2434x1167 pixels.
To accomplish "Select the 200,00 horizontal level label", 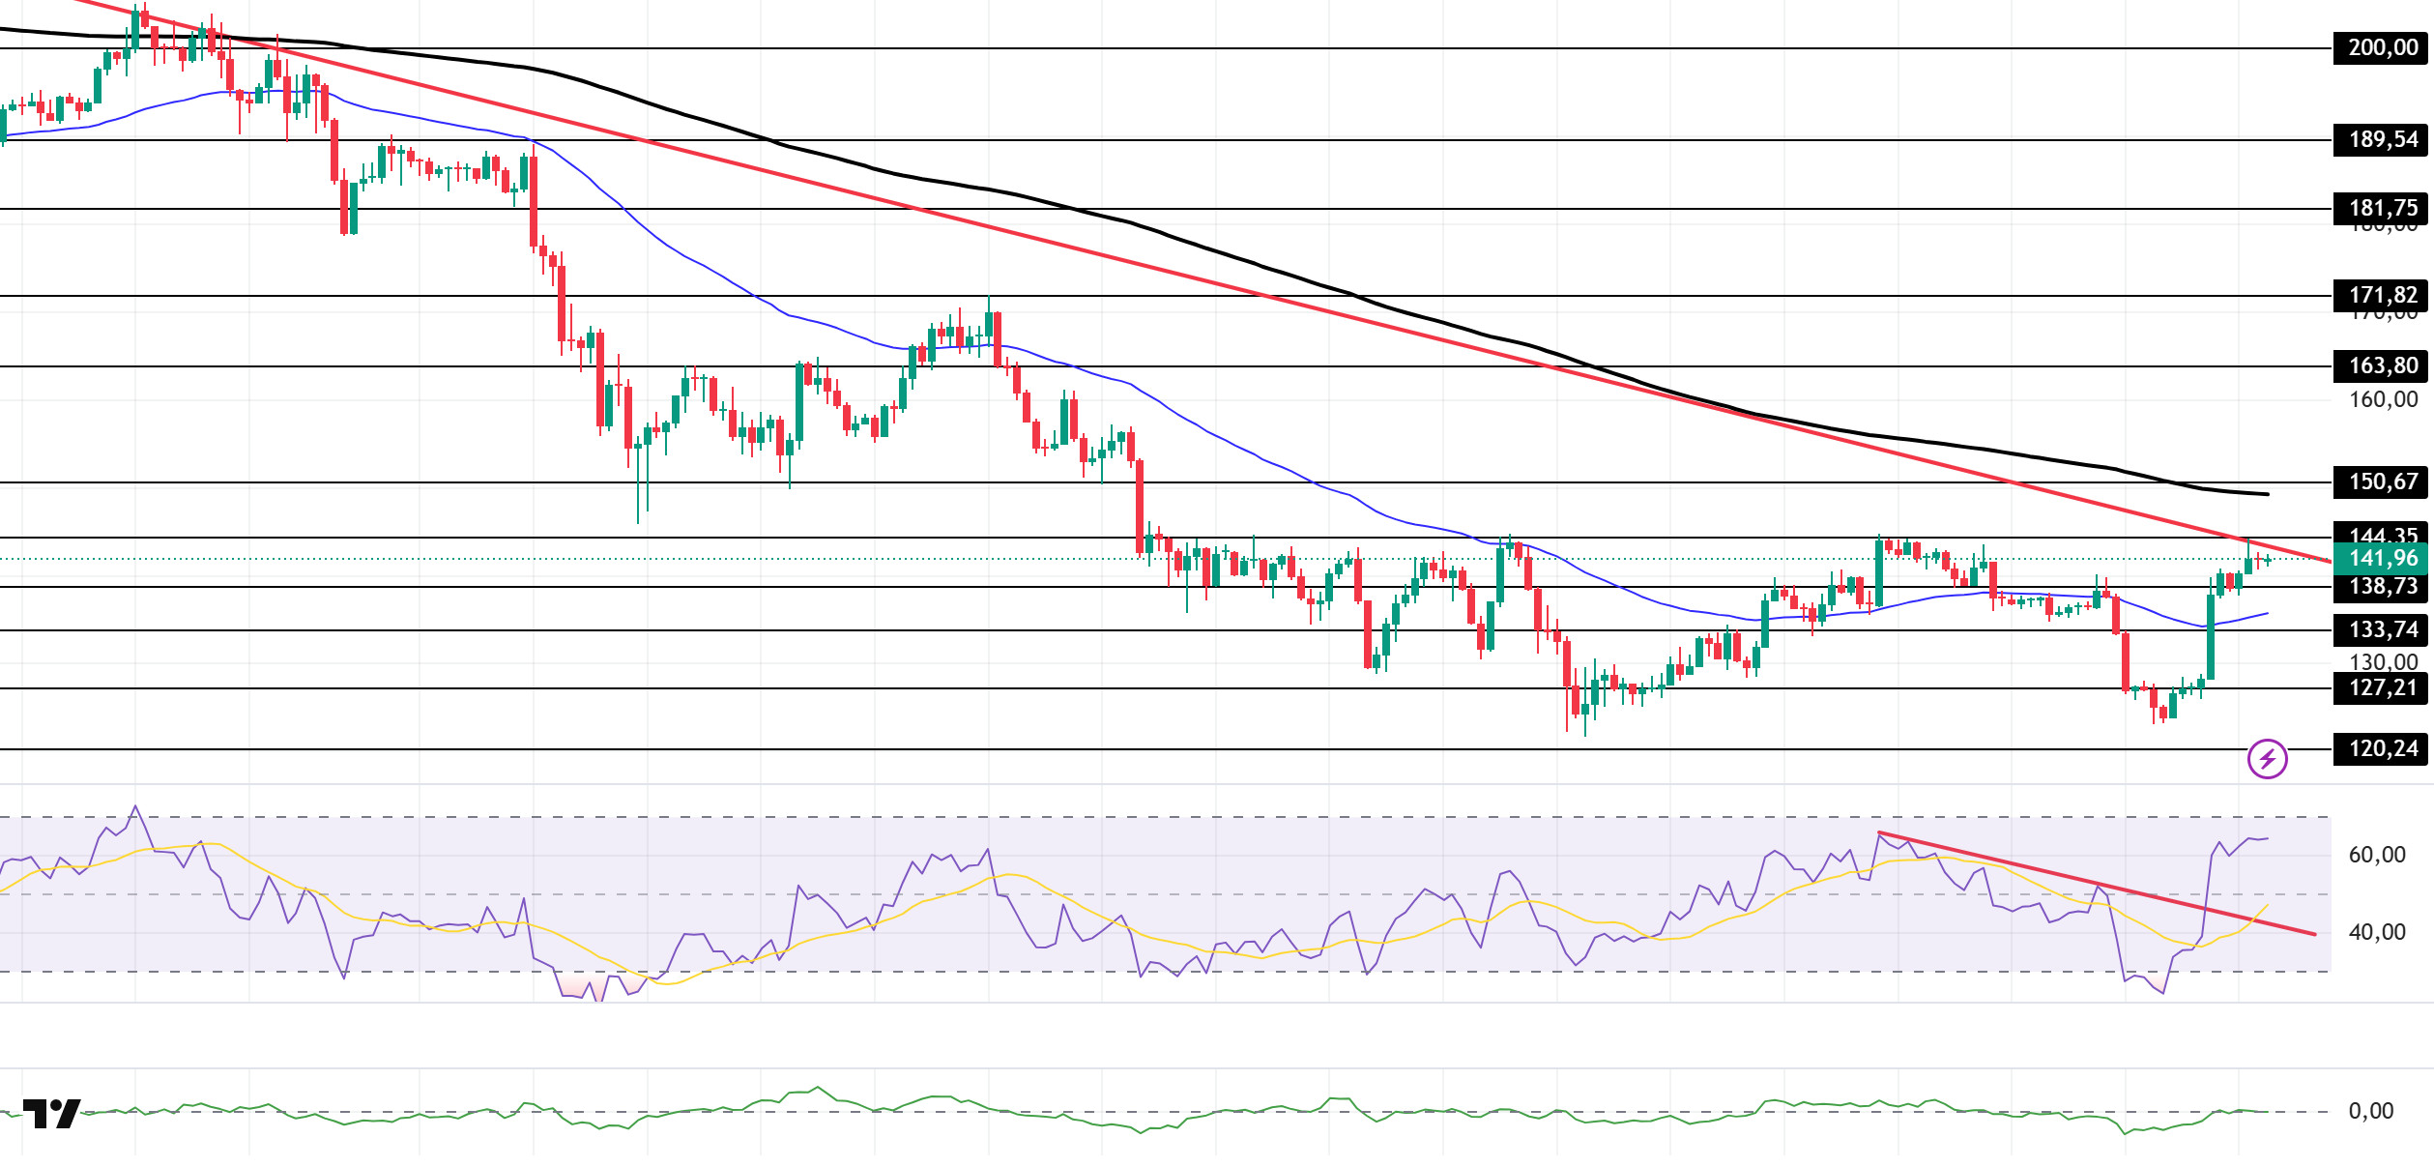I will click(x=2382, y=47).
